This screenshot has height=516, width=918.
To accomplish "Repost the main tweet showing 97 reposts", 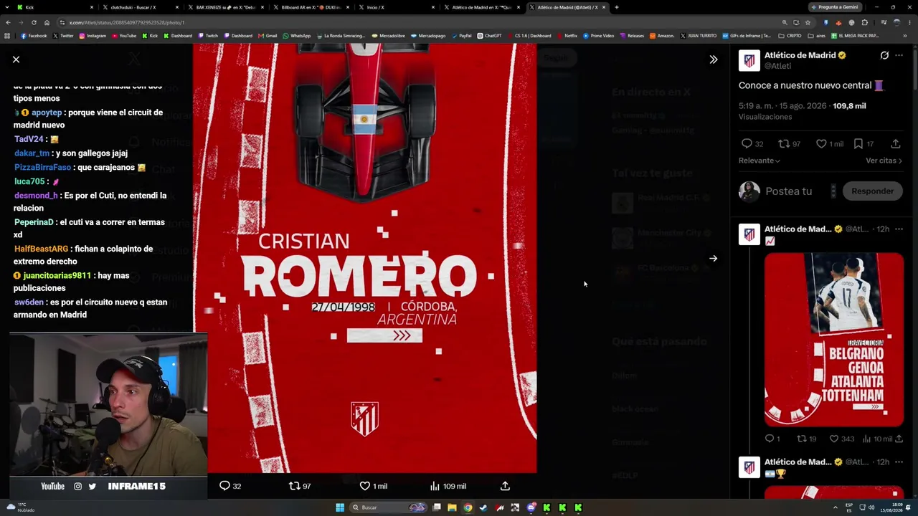I will tap(790, 144).
